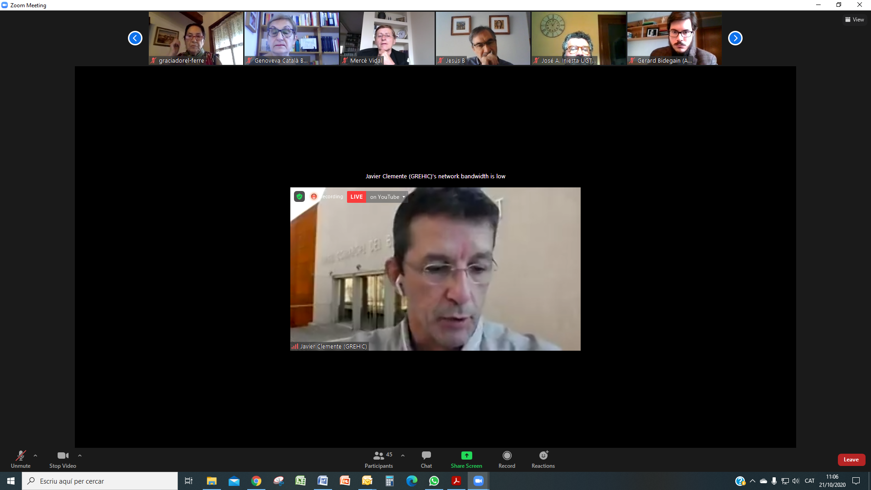
Task: Toggle Stop Video camera button
Action: 63,459
